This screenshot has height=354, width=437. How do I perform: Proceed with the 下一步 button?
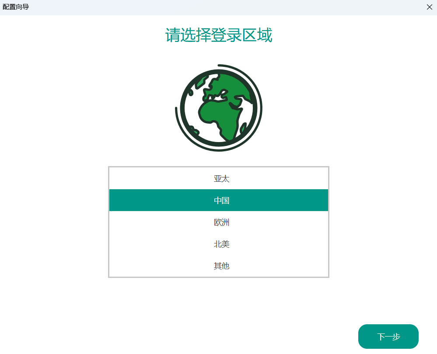tap(388, 337)
